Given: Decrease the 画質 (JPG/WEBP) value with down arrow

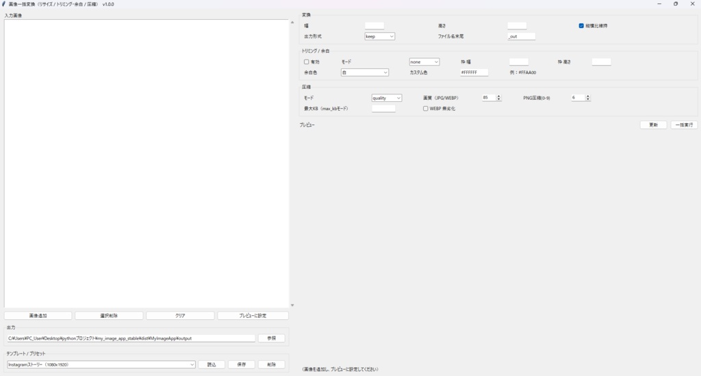Looking at the screenshot, I should point(499,99).
